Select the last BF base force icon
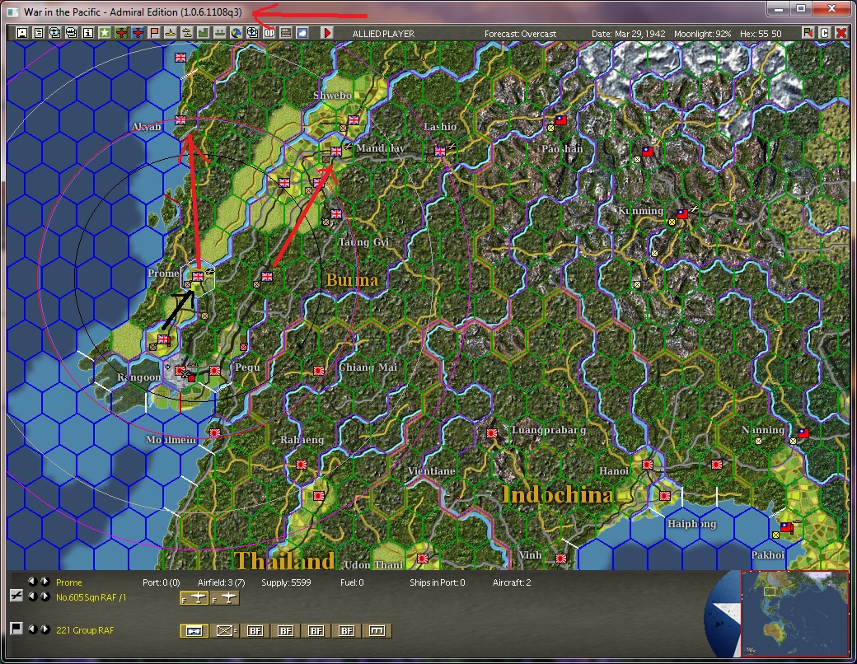857x664 pixels. (x=347, y=631)
